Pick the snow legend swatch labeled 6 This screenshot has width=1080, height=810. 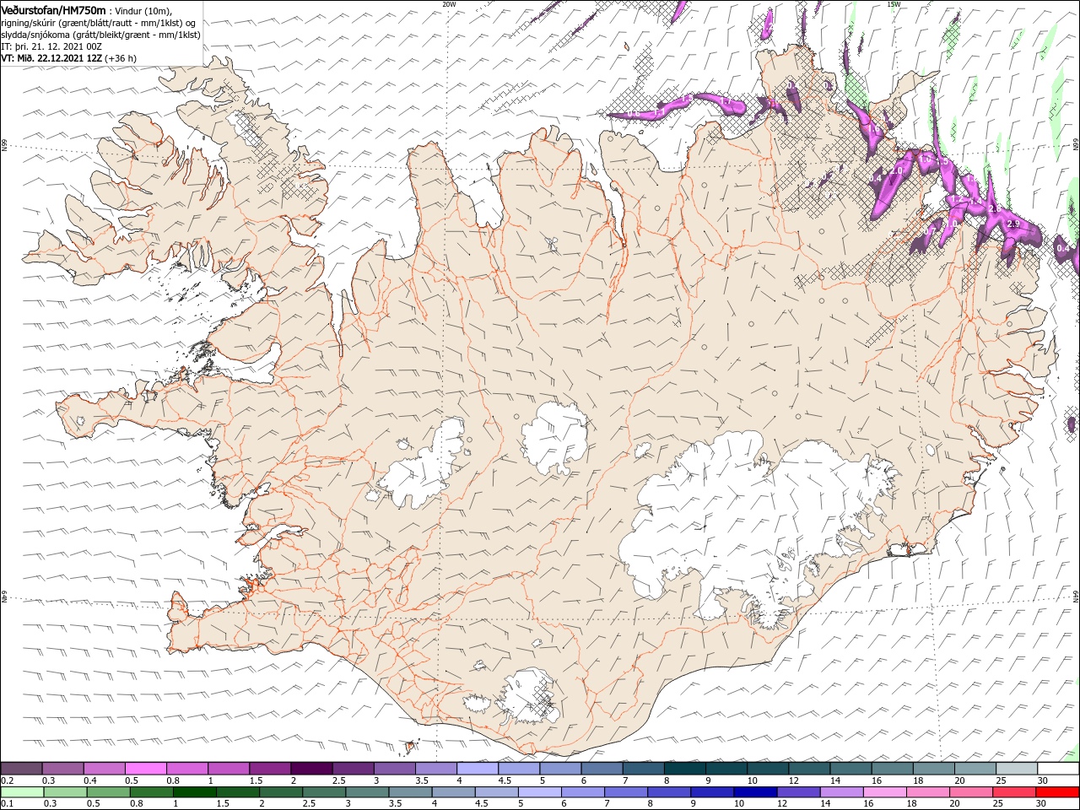point(602,769)
